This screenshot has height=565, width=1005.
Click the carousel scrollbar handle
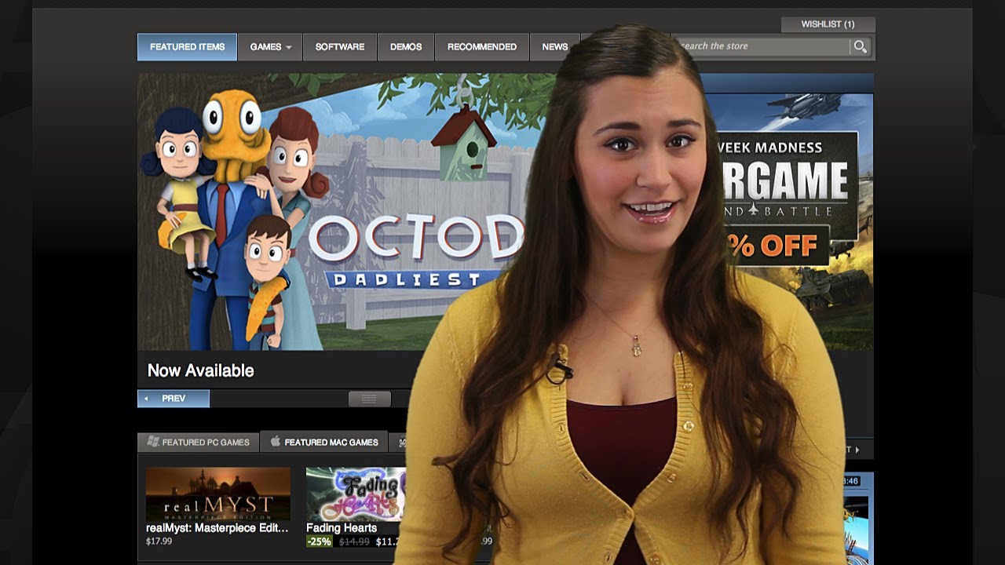tap(369, 399)
